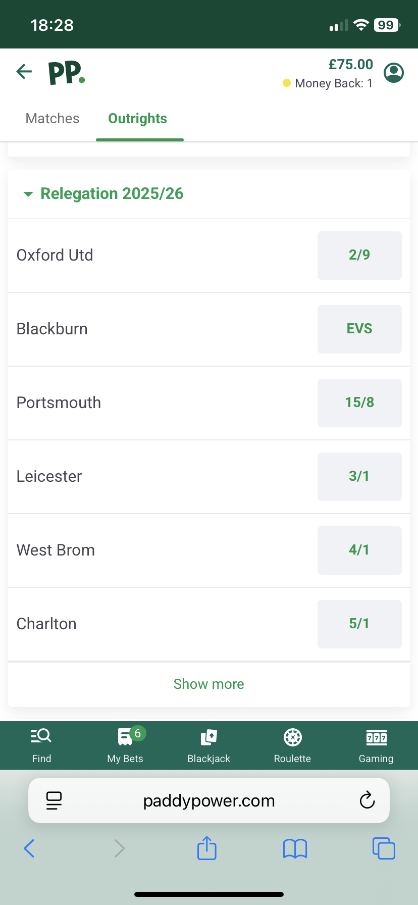This screenshot has height=905, width=418.
Task: Launch Roulette from bottom bar
Action: [x=292, y=737]
